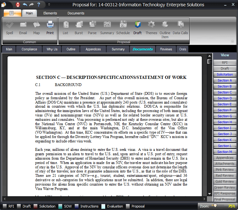238x210 pixels.
Task: Adjust the Zoom slider handle
Action: tap(215, 206)
